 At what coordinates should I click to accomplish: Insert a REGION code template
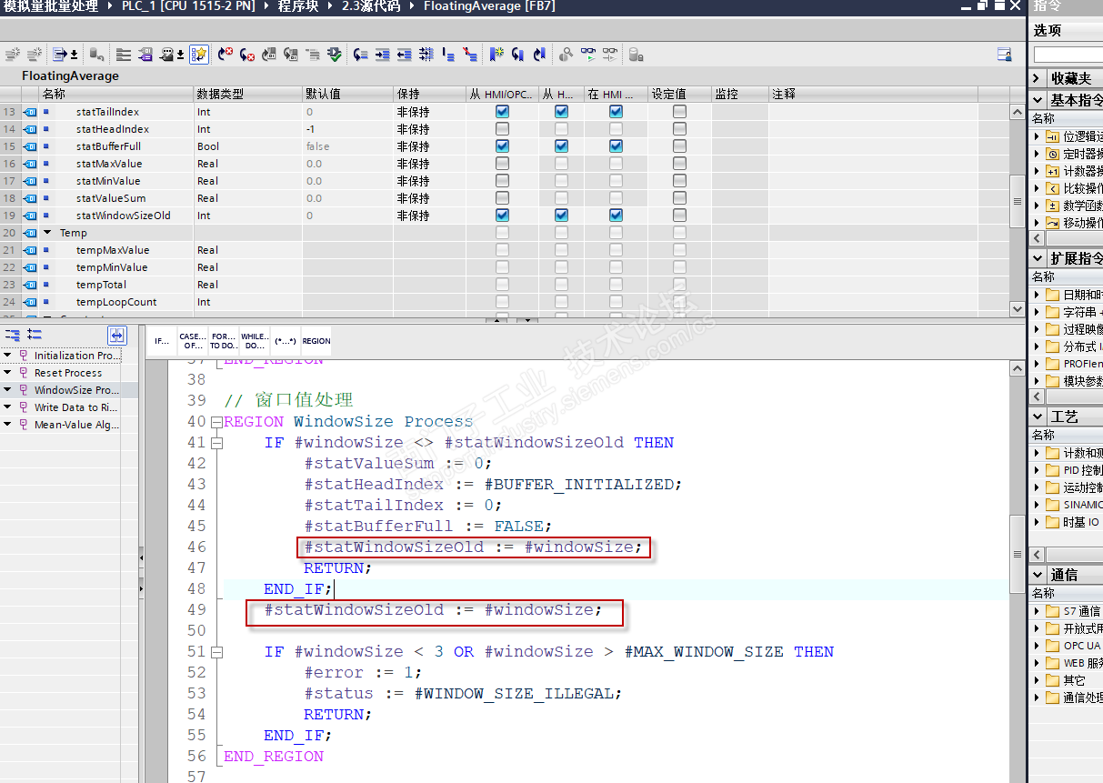(x=316, y=341)
